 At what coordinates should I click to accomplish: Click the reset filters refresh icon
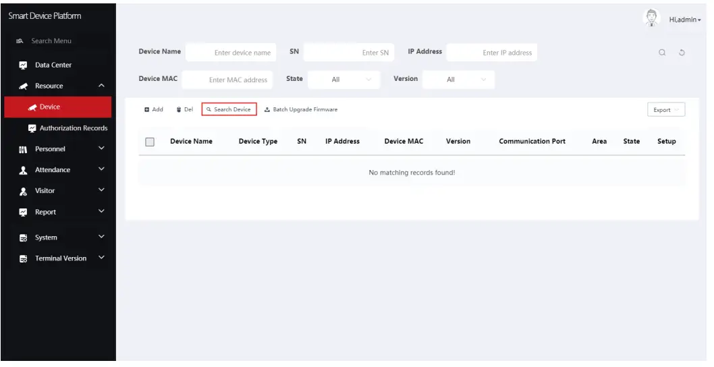[682, 53]
